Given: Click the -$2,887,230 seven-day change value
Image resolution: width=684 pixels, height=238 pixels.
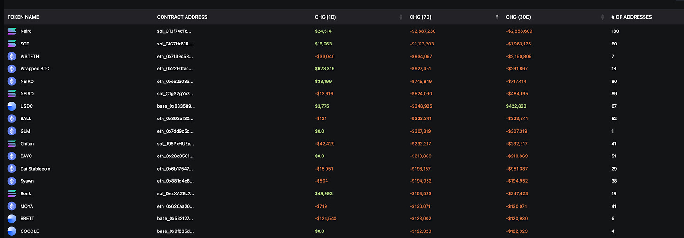Looking at the screenshot, I should coord(422,31).
